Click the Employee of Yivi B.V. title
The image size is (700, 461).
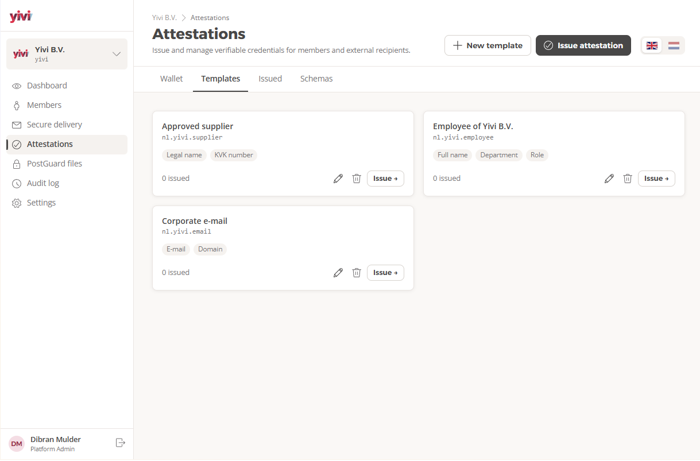[x=473, y=126]
